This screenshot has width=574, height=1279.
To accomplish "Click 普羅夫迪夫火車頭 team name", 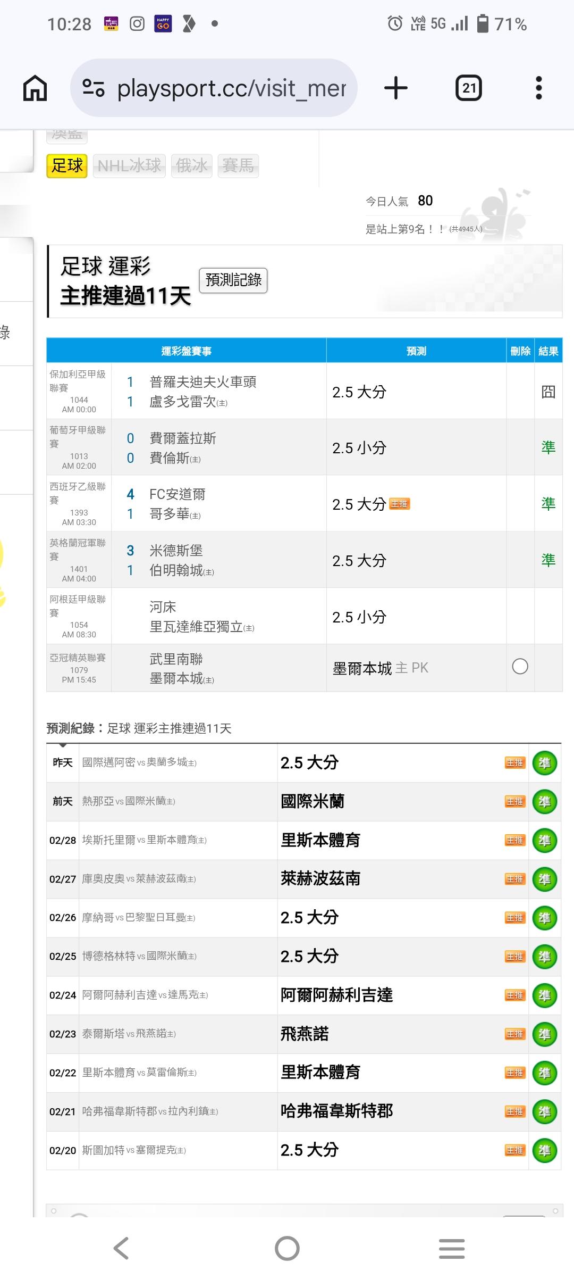I will [203, 382].
